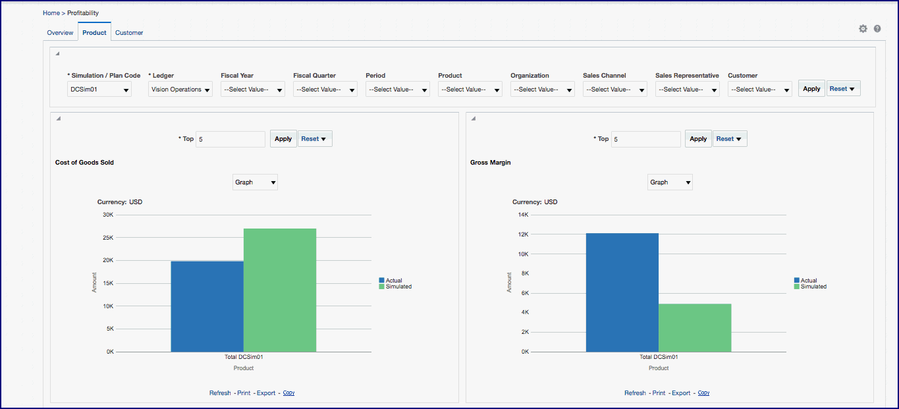The height and width of the screenshot is (409, 899).
Task: Copy the Gross Margin chart
Action: 703,393
